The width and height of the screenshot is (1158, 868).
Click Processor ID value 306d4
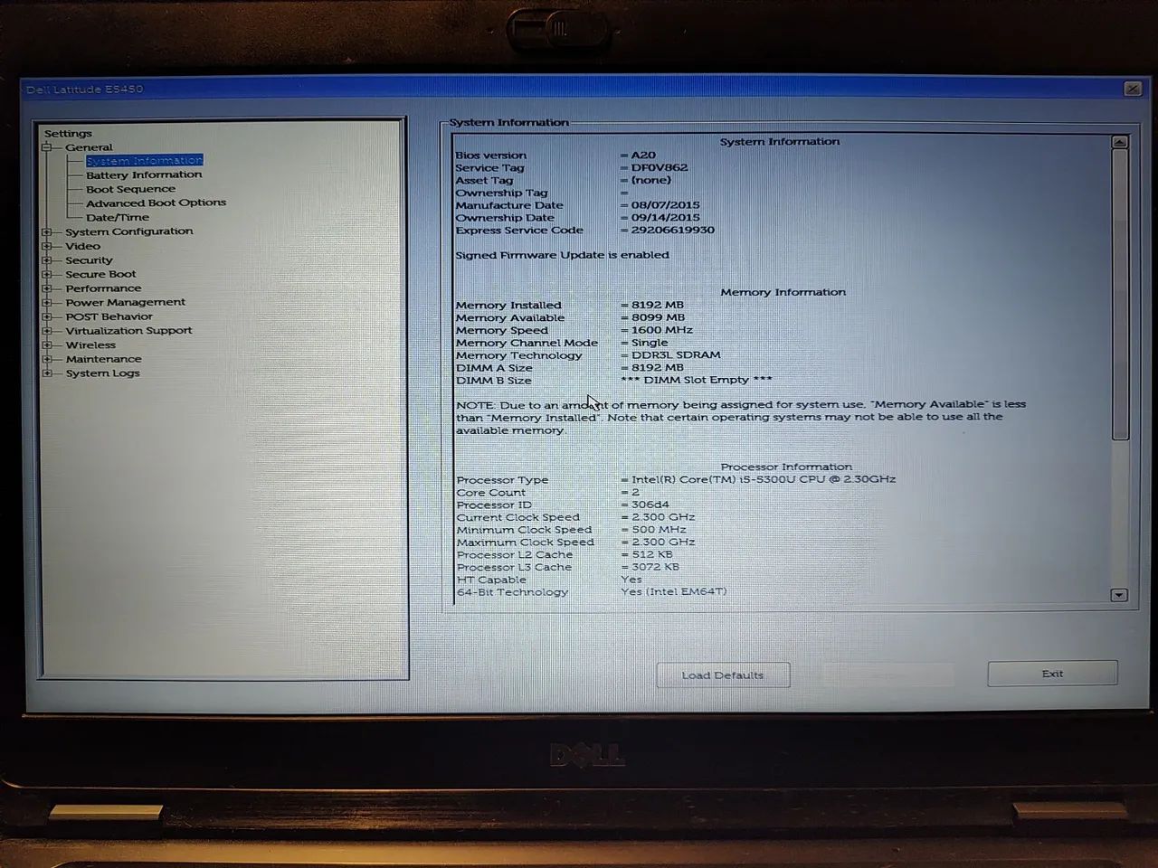click(650, 505)
